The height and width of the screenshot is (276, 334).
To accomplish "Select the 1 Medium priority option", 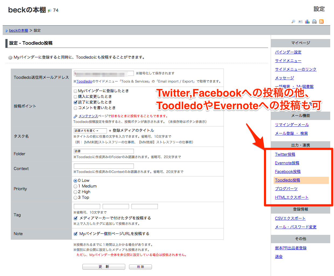I will [x=75, y=186].
